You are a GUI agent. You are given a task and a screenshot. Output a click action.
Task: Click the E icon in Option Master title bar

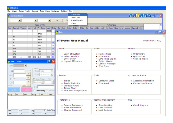131,16
